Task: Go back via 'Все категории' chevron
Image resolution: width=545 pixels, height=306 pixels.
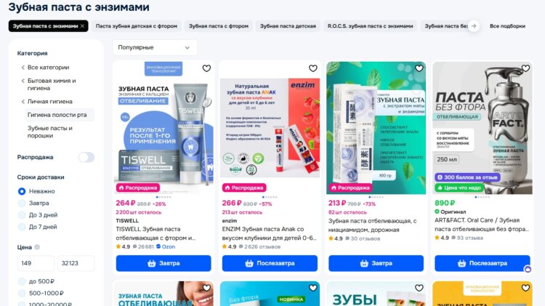Action: tap(23, 68)
